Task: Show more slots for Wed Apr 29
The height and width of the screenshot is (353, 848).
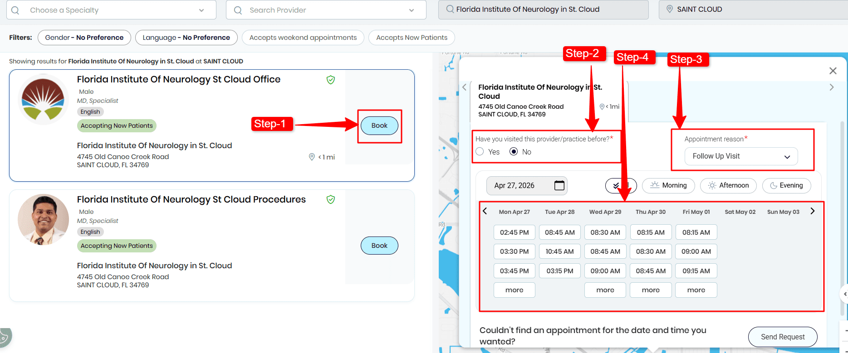Action: (x=605, y=290)
